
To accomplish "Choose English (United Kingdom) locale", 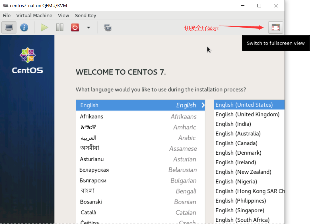I will pyautogui.click(x=249, y=114).
